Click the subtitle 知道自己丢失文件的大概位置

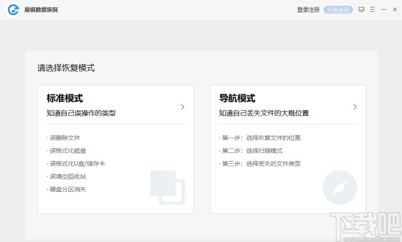coord(264,113)
